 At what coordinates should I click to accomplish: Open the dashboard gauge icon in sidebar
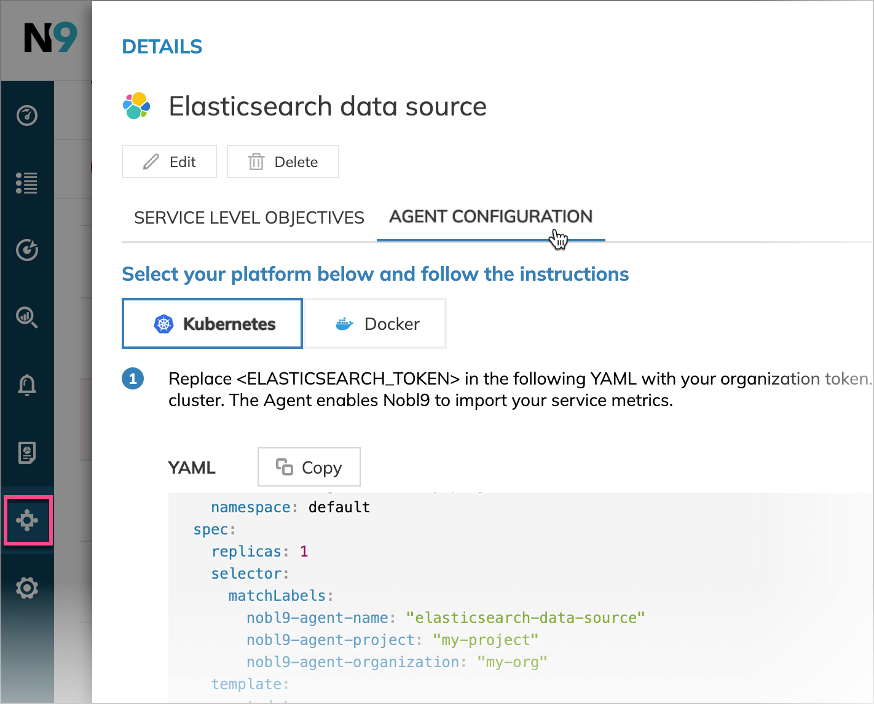[x=27, y=115]
